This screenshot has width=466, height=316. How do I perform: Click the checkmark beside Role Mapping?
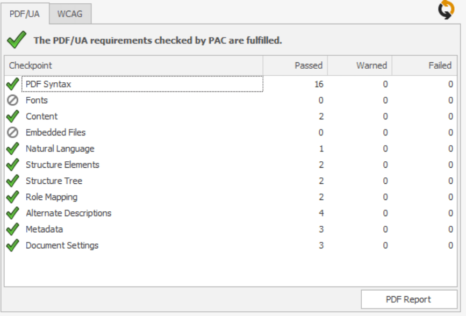pos(12,197)
